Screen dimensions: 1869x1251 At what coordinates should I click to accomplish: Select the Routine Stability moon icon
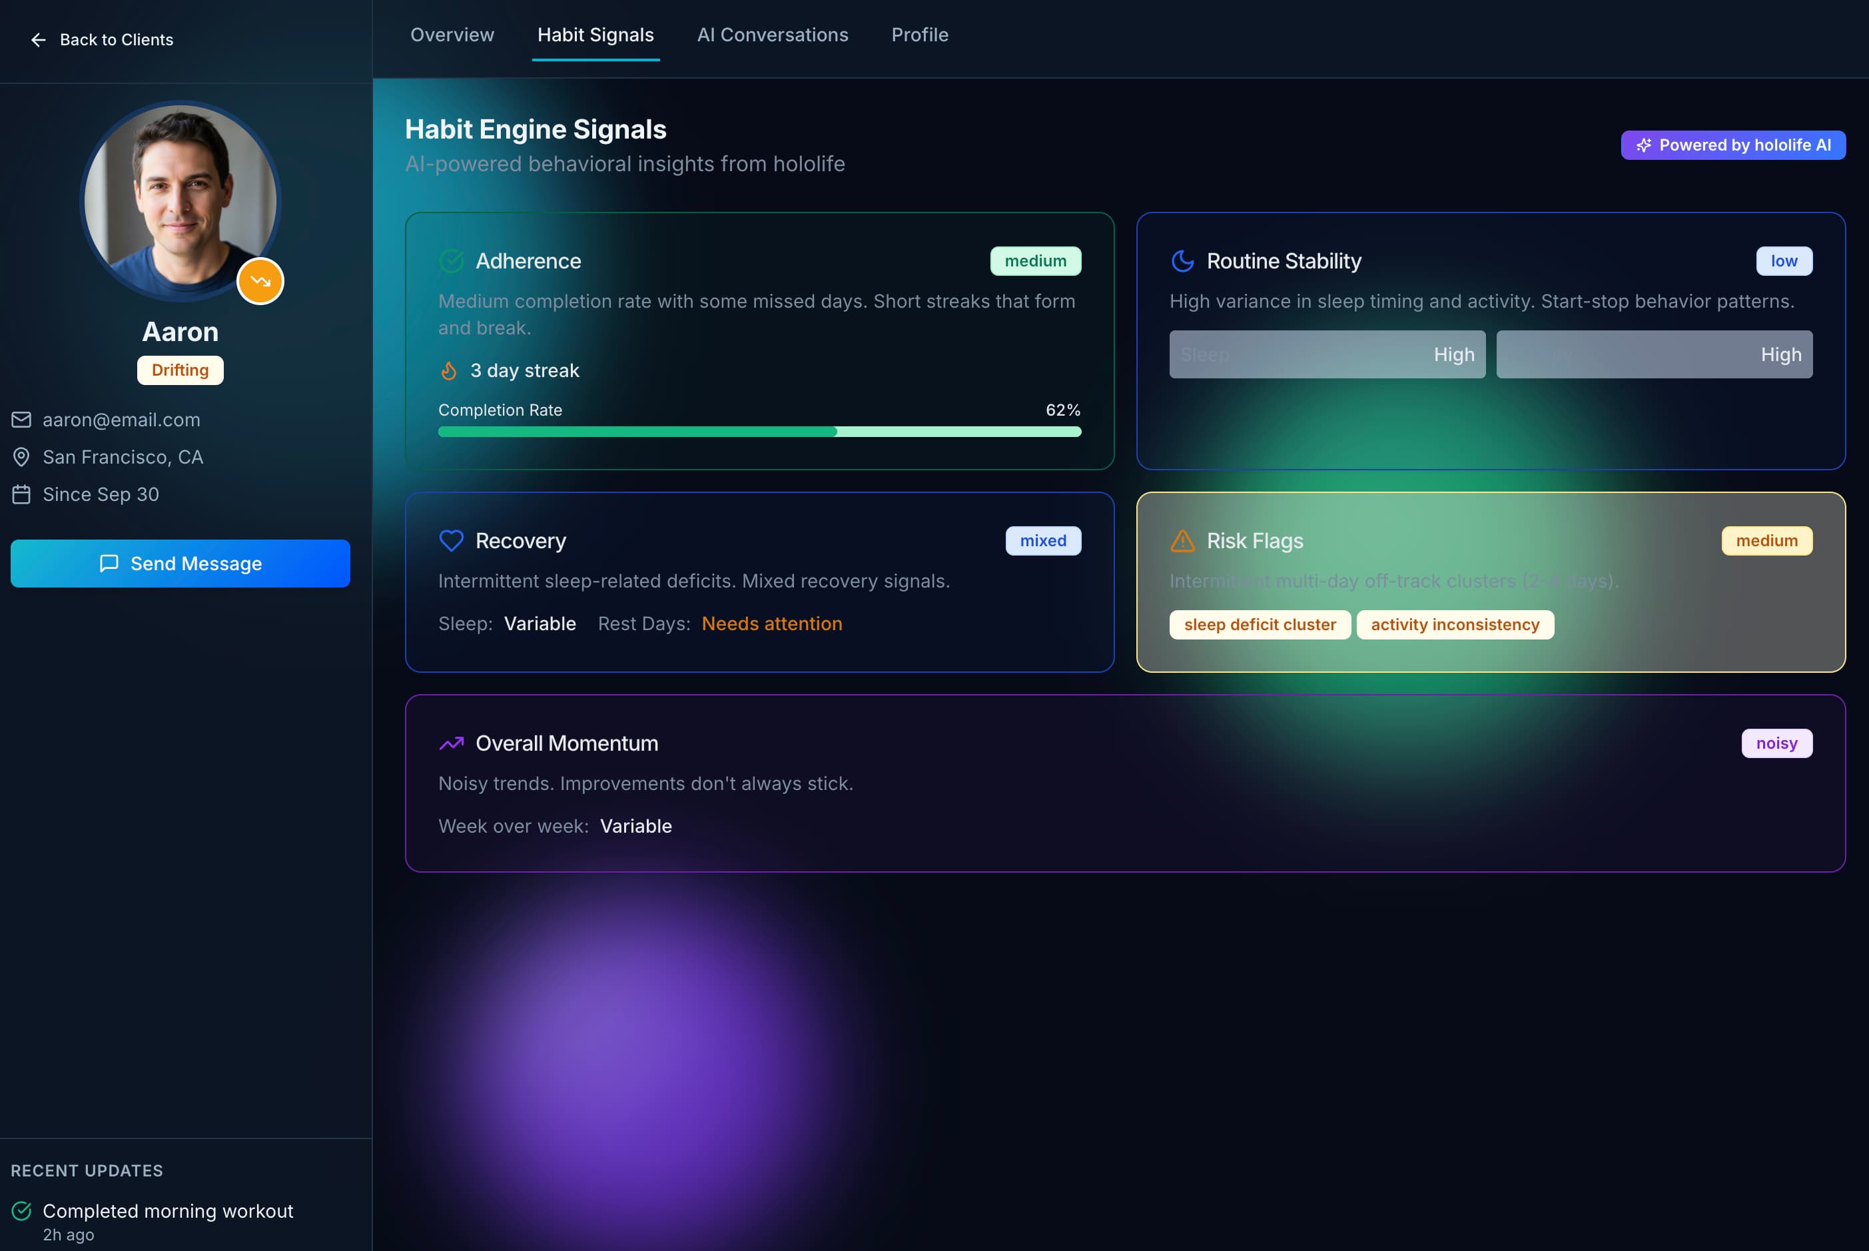[x=1182, y=260]
